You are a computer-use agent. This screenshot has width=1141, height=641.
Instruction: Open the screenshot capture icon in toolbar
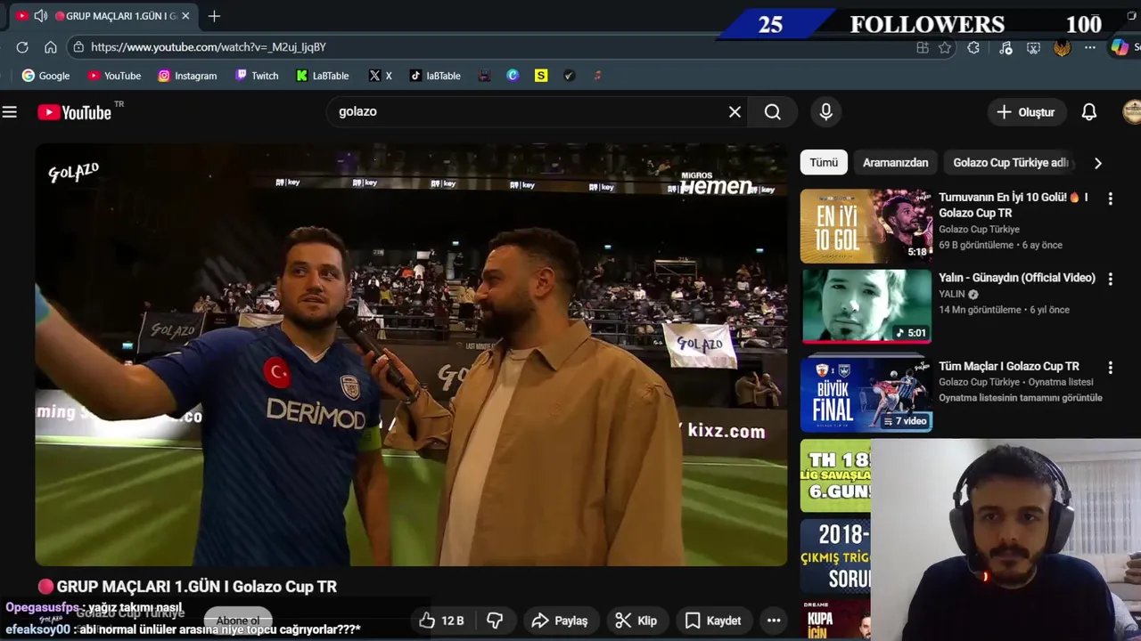[x=1034, y=47]
